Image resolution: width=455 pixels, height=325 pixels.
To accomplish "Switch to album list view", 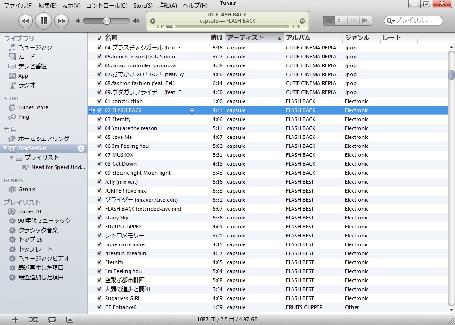I will click(341, 21).
